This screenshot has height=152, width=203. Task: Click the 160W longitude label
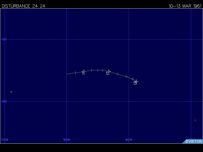[x=129, y=140]
